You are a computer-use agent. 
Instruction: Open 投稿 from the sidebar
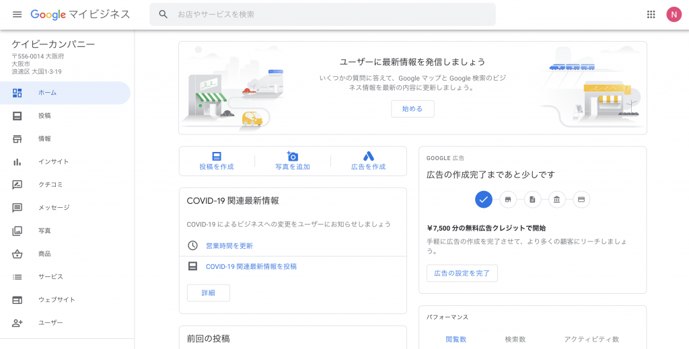pos(65,116)
